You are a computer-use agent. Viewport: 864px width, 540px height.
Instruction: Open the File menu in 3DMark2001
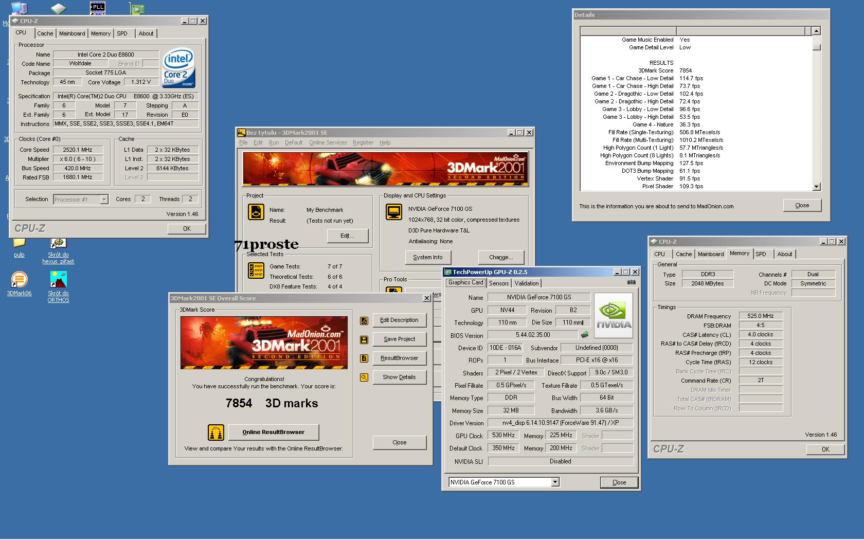tap(243, 143)
